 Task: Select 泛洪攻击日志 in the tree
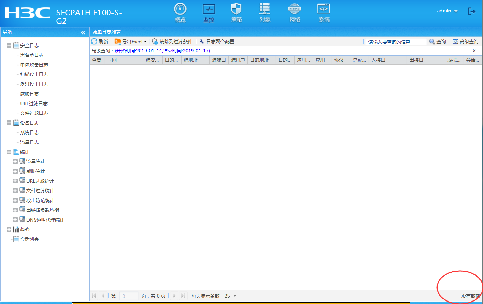click(34, 84)
